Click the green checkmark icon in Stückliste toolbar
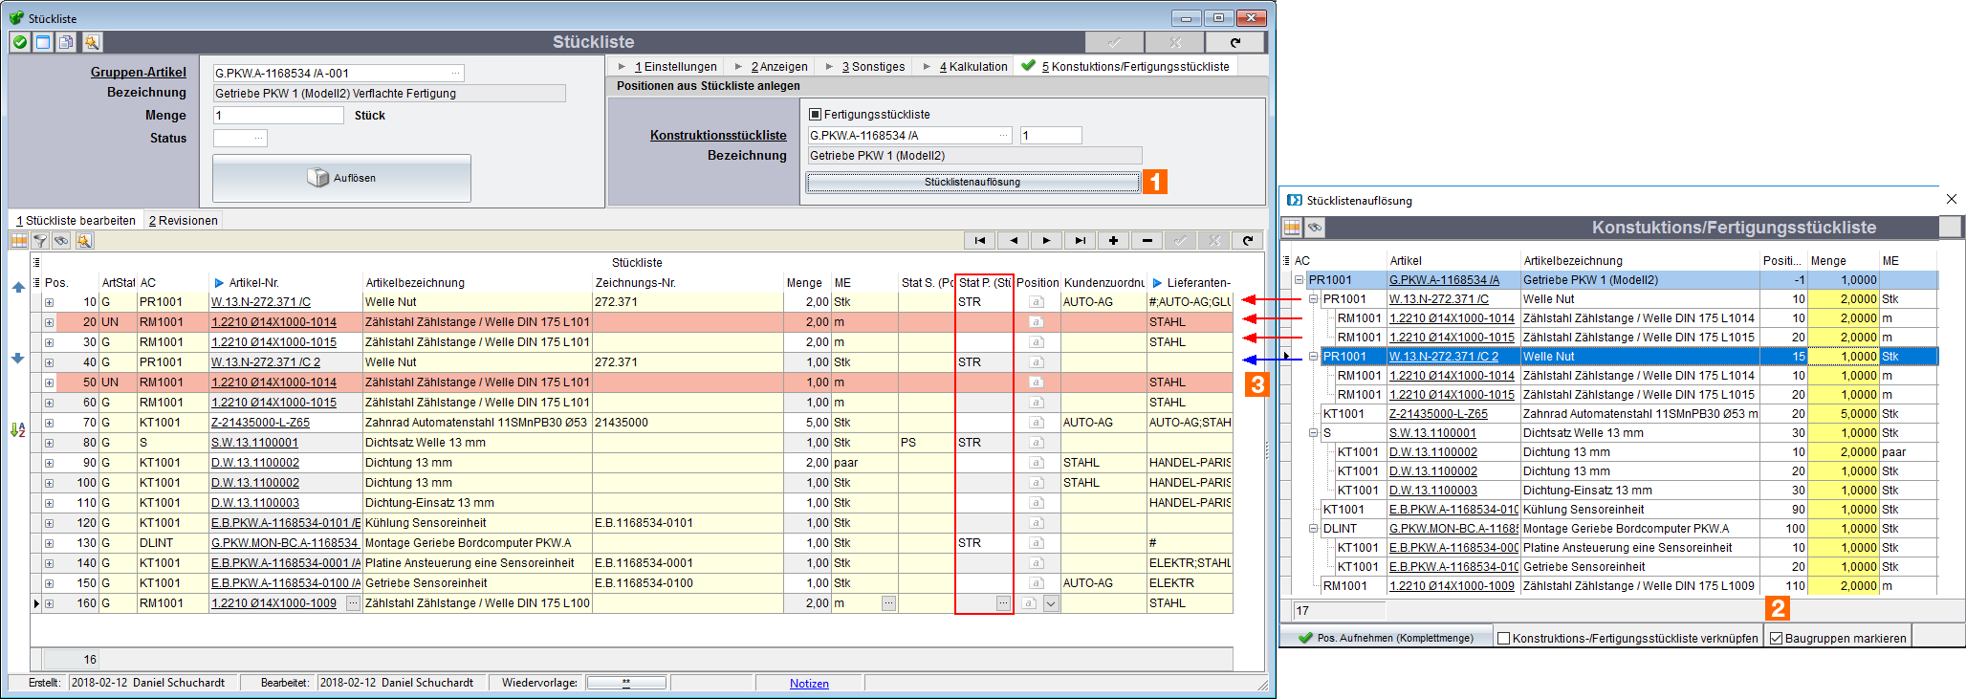Screen dimensions: 1966x699 (x=19, y=42)
